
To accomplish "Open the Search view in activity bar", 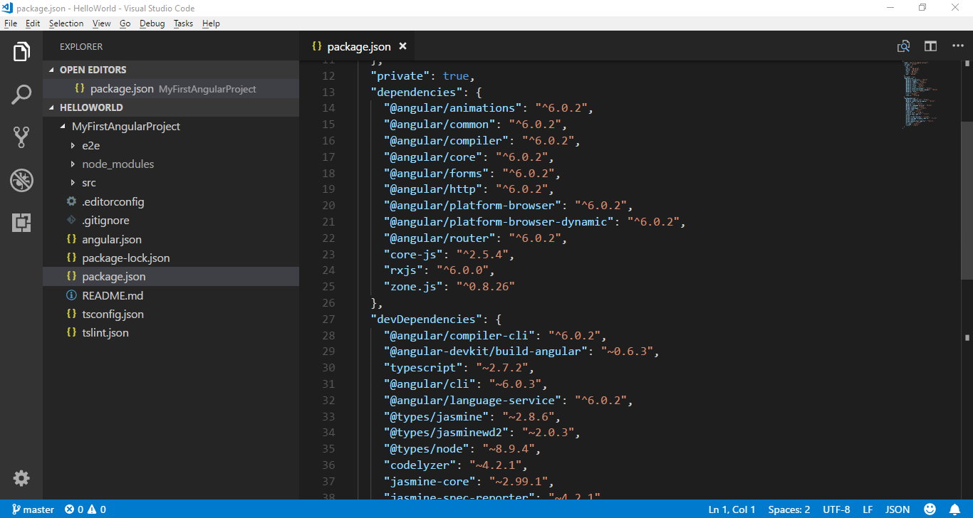I will pos(21,95).
